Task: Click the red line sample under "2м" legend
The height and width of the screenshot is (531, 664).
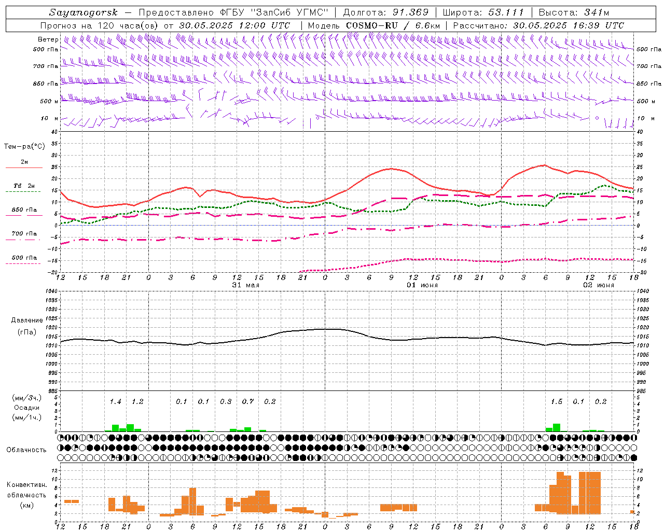Action: (24, 168)
